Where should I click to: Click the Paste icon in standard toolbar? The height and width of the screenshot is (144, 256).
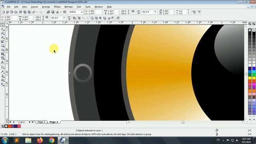tap(29, 12)
